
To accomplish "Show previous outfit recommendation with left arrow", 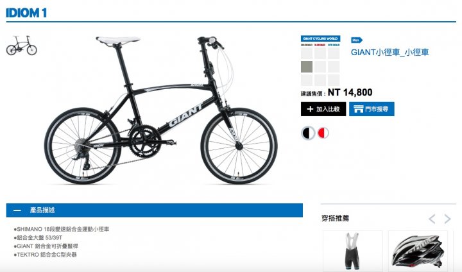I will pyautogui.click(x=432, y=219).
